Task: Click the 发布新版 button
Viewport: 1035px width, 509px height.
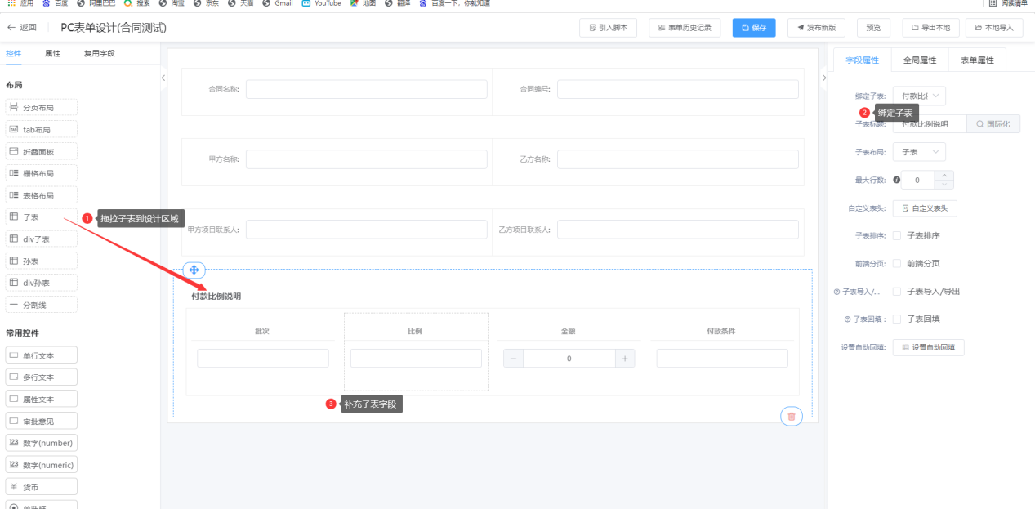Action: coord(816,28)
